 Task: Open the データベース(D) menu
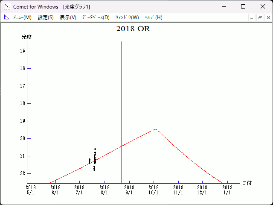(x=96, y=18)
